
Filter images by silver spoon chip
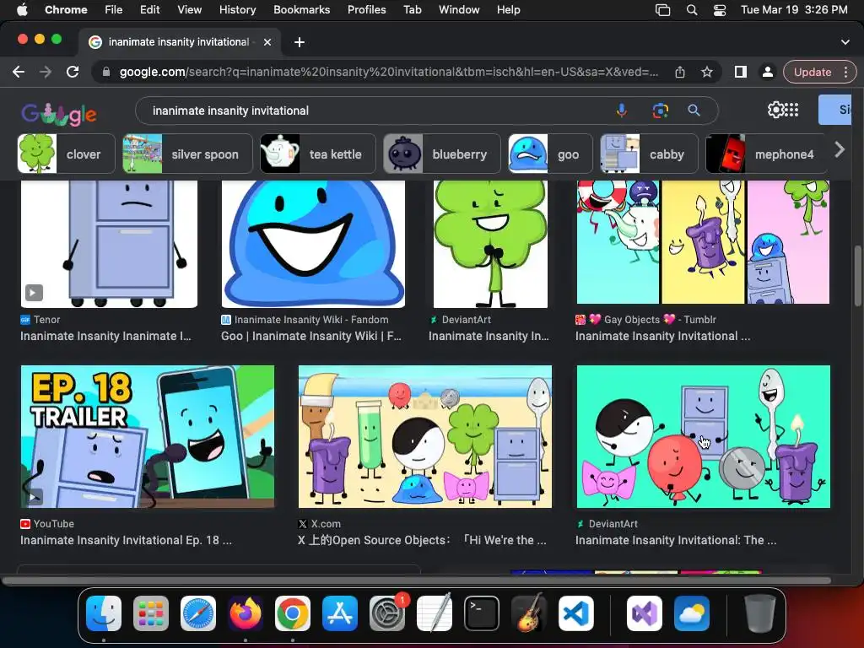click(x=187, y=154)
